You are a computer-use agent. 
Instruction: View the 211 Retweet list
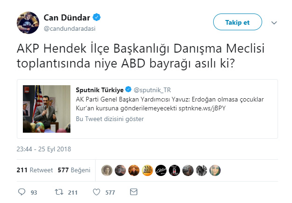tap(35, 170)
